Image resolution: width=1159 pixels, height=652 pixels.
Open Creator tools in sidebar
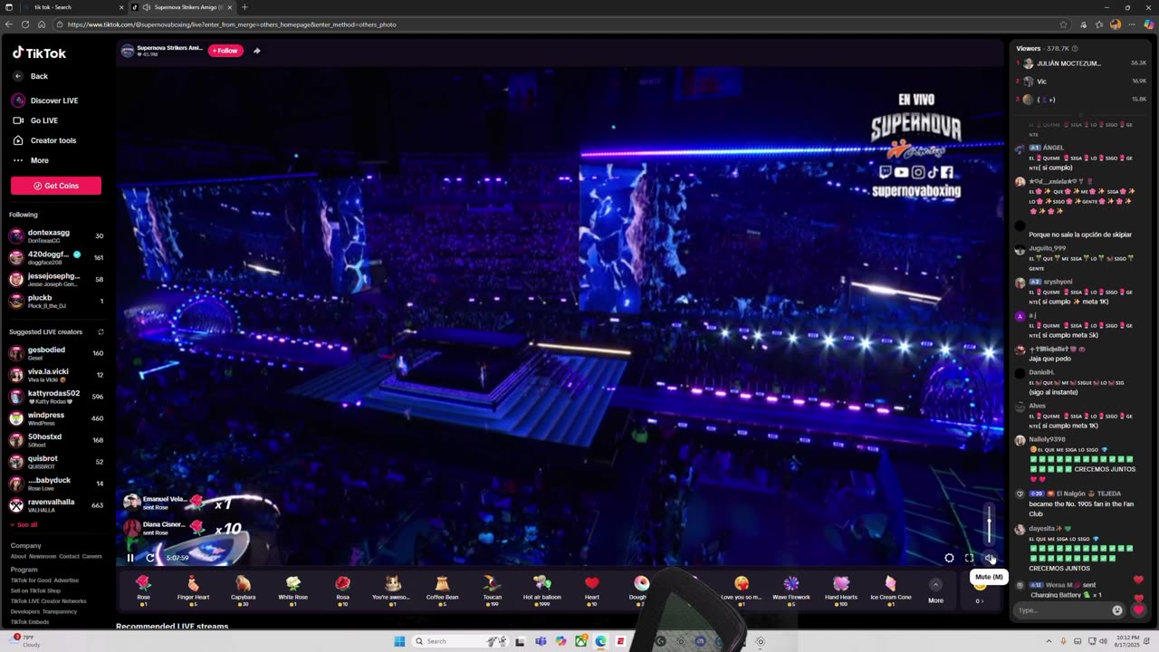point(44,140)
